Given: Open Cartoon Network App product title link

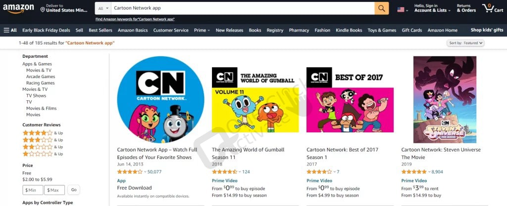Looking at the screenshot, I should [157, 154].
